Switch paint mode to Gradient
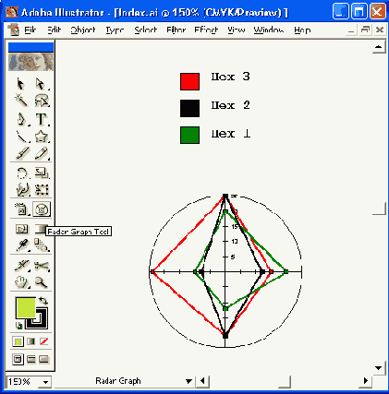The width and height of the screenshot is (389, 394). pos(30,341)
